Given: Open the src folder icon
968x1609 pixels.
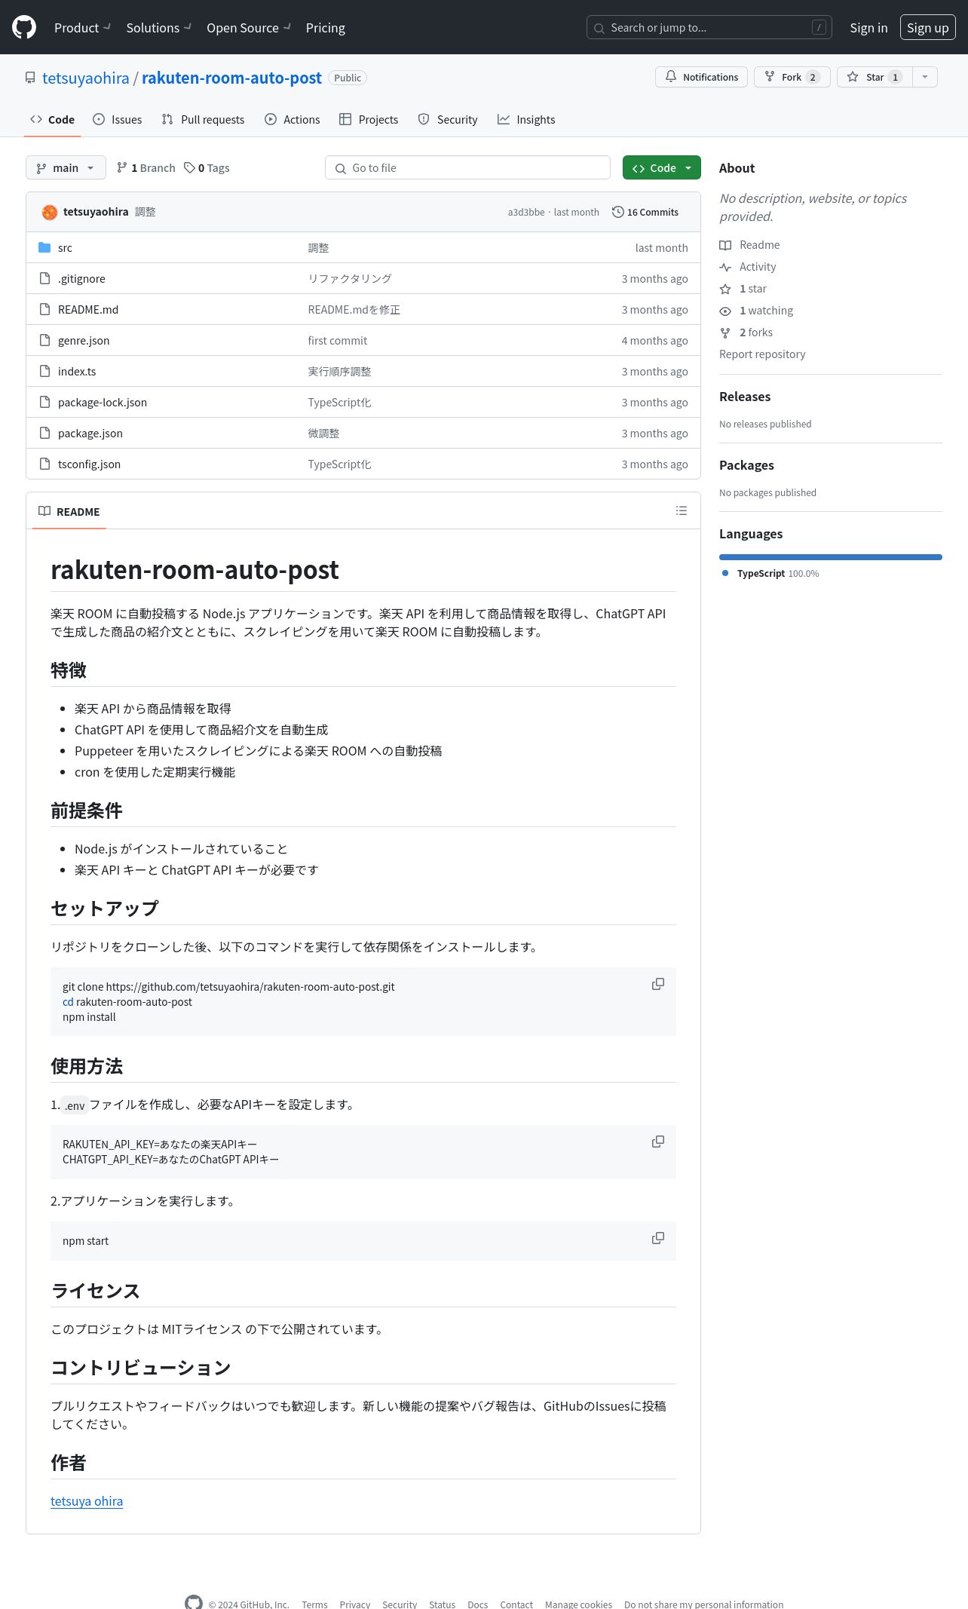Looking at the screenshot, I should [x=44, y=247].
